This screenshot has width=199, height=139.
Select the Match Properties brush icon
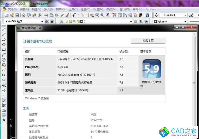(x=67, y=15)
